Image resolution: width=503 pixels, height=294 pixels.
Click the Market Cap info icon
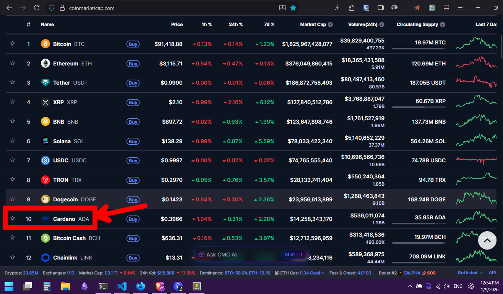tap(330, 24)
